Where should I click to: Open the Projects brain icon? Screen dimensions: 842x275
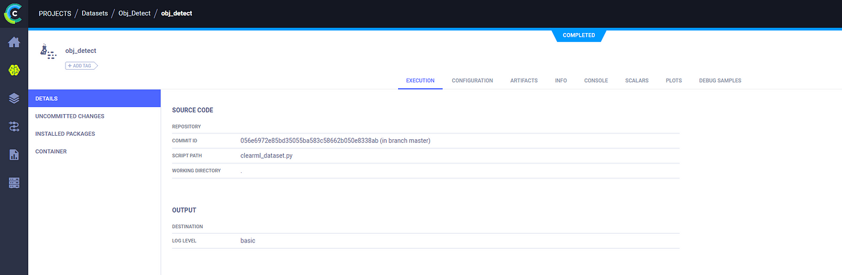click(x=14, y=70)
